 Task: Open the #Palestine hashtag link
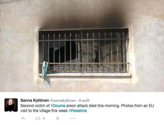point(78,111)
